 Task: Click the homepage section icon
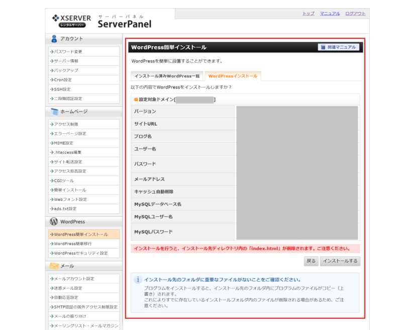54,112
